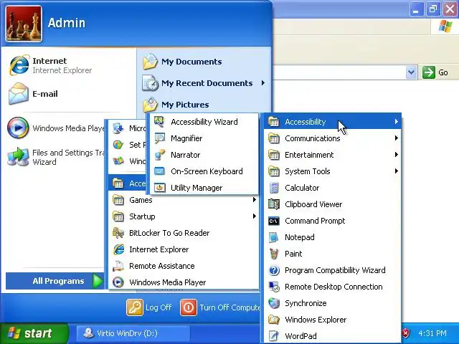Click the Narrator icon
The width and height of the screenshot is (459, 344).
coord(159,155)
